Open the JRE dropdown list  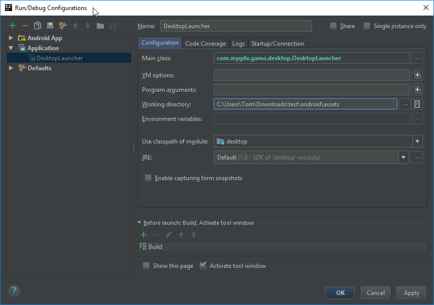point(403,158)
